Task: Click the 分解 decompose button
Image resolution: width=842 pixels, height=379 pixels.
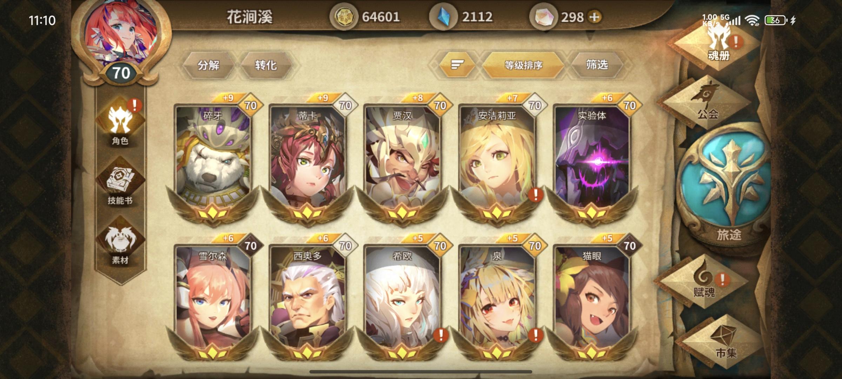Action: [208, 65]
